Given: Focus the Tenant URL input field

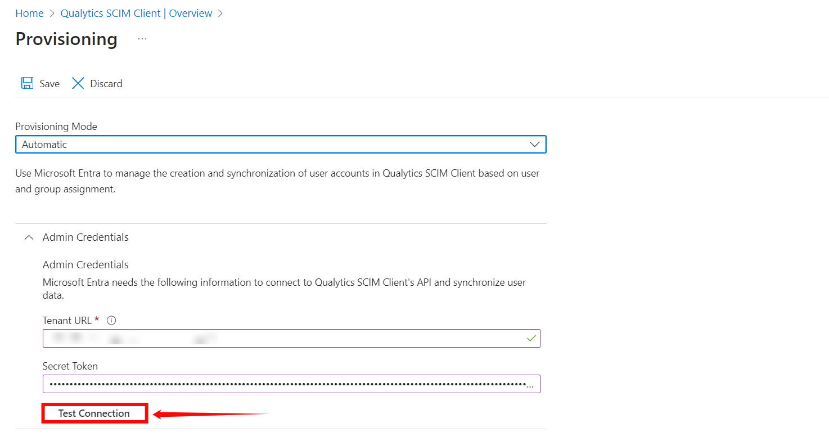Looking at the screenshot, I should tap(291, 338).
